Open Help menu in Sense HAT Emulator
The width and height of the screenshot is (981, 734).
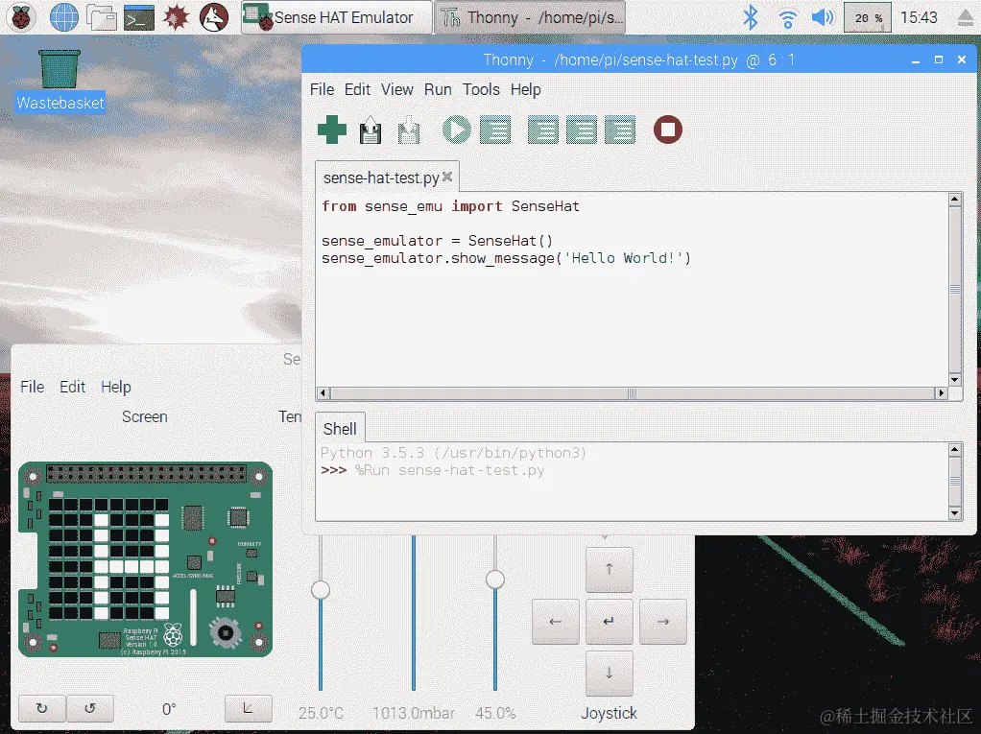116,388
